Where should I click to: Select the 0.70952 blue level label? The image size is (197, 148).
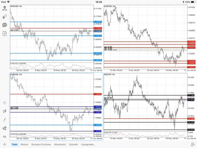click(x=98, y=22)
